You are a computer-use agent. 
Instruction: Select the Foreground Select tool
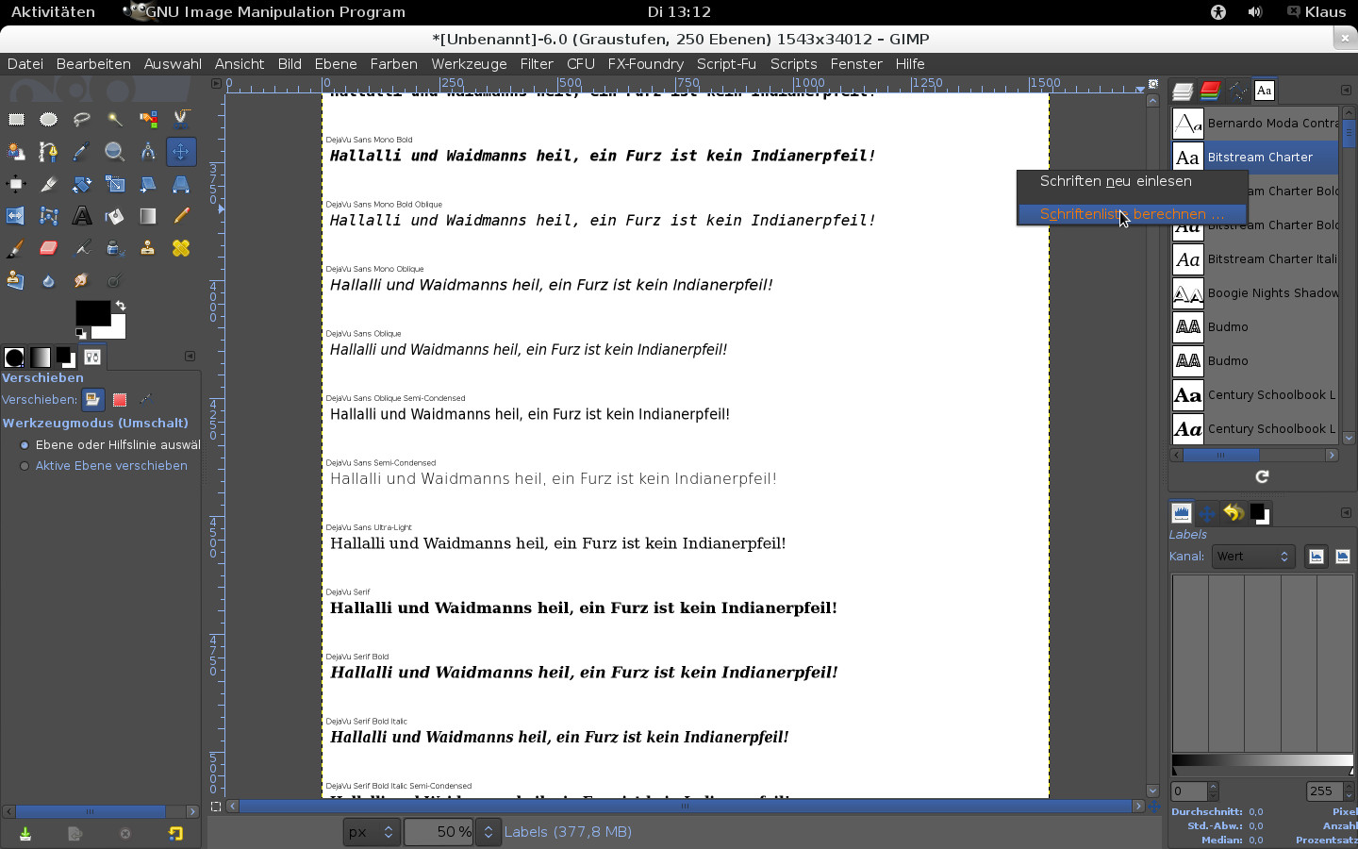(x=16, y=151)
